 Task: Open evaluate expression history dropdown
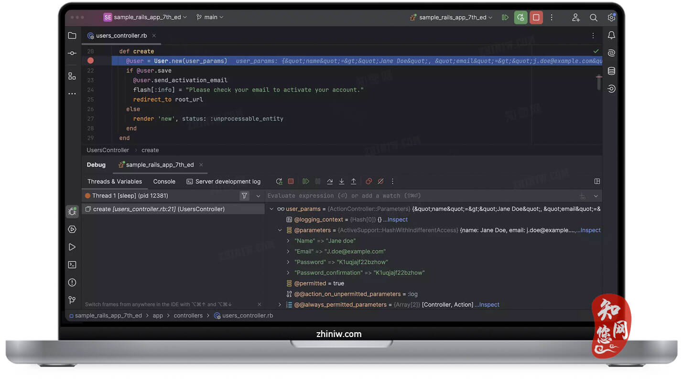pyautogui.click(x=596, y=196)
